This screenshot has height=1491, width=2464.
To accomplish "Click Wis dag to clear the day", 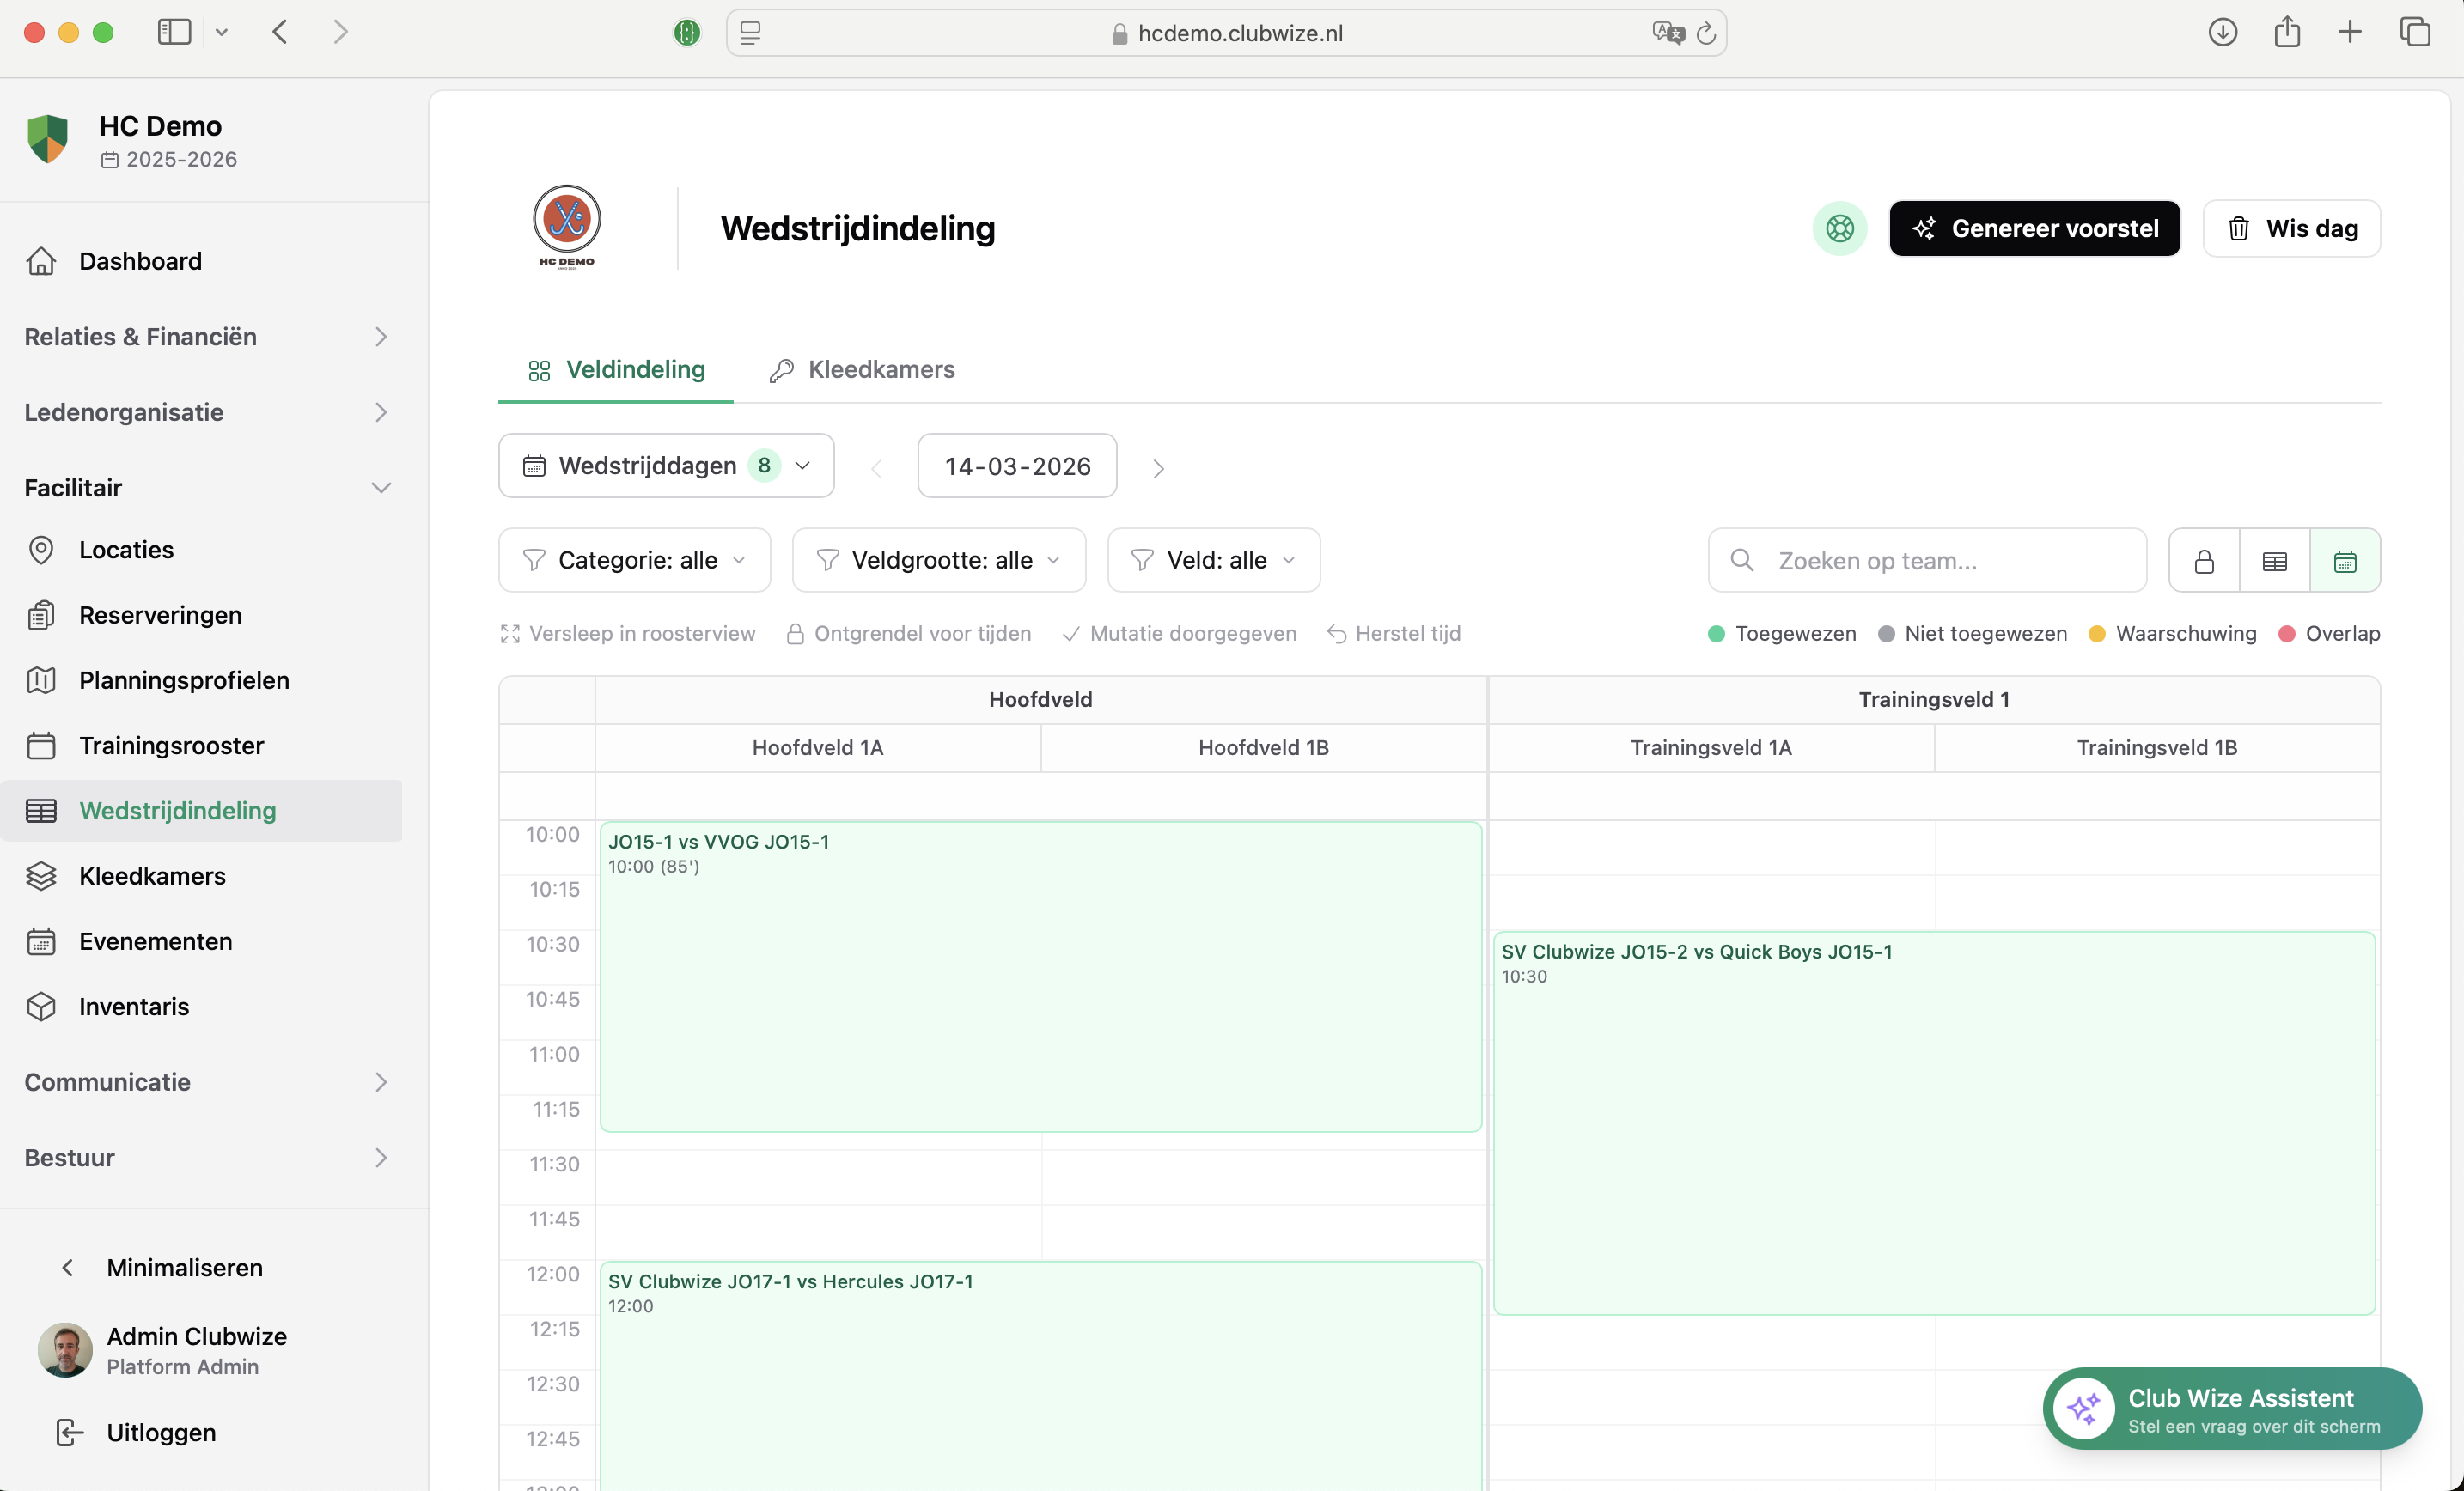I will (x=2292, y=228).
